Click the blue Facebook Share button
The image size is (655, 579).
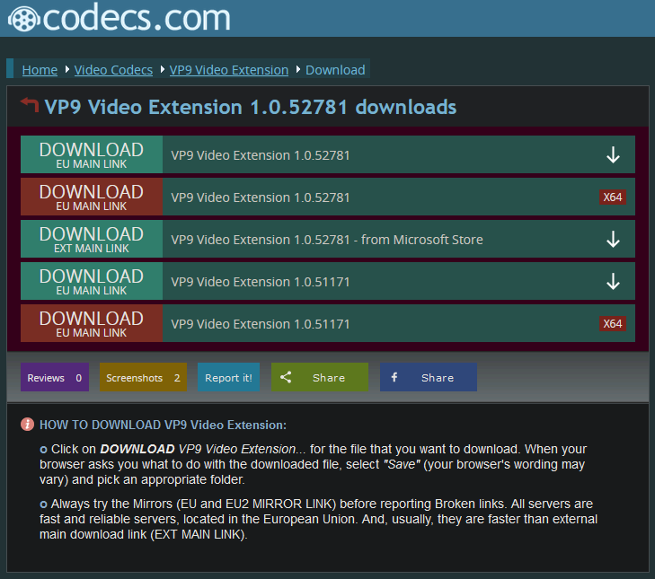click(x=429, y=377)
